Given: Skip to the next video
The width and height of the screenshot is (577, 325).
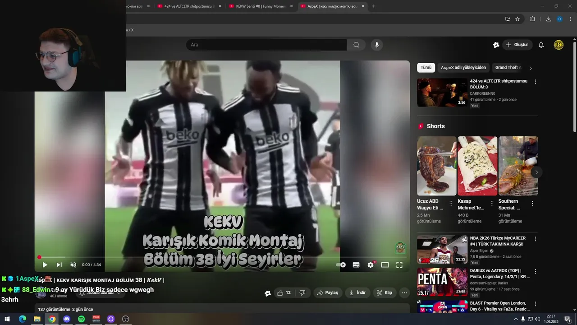Looking at the screenshot, I should tap(59, 265).
